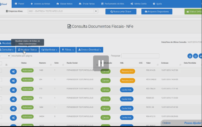
Task: Expand the Manifestar dropdown button
Action: click(50, 50)
